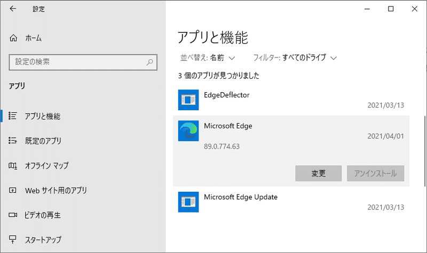This screenshot has width=427, height=253.
Task: Click the EdgeDeflector app icon
Action: coord(188,100)
